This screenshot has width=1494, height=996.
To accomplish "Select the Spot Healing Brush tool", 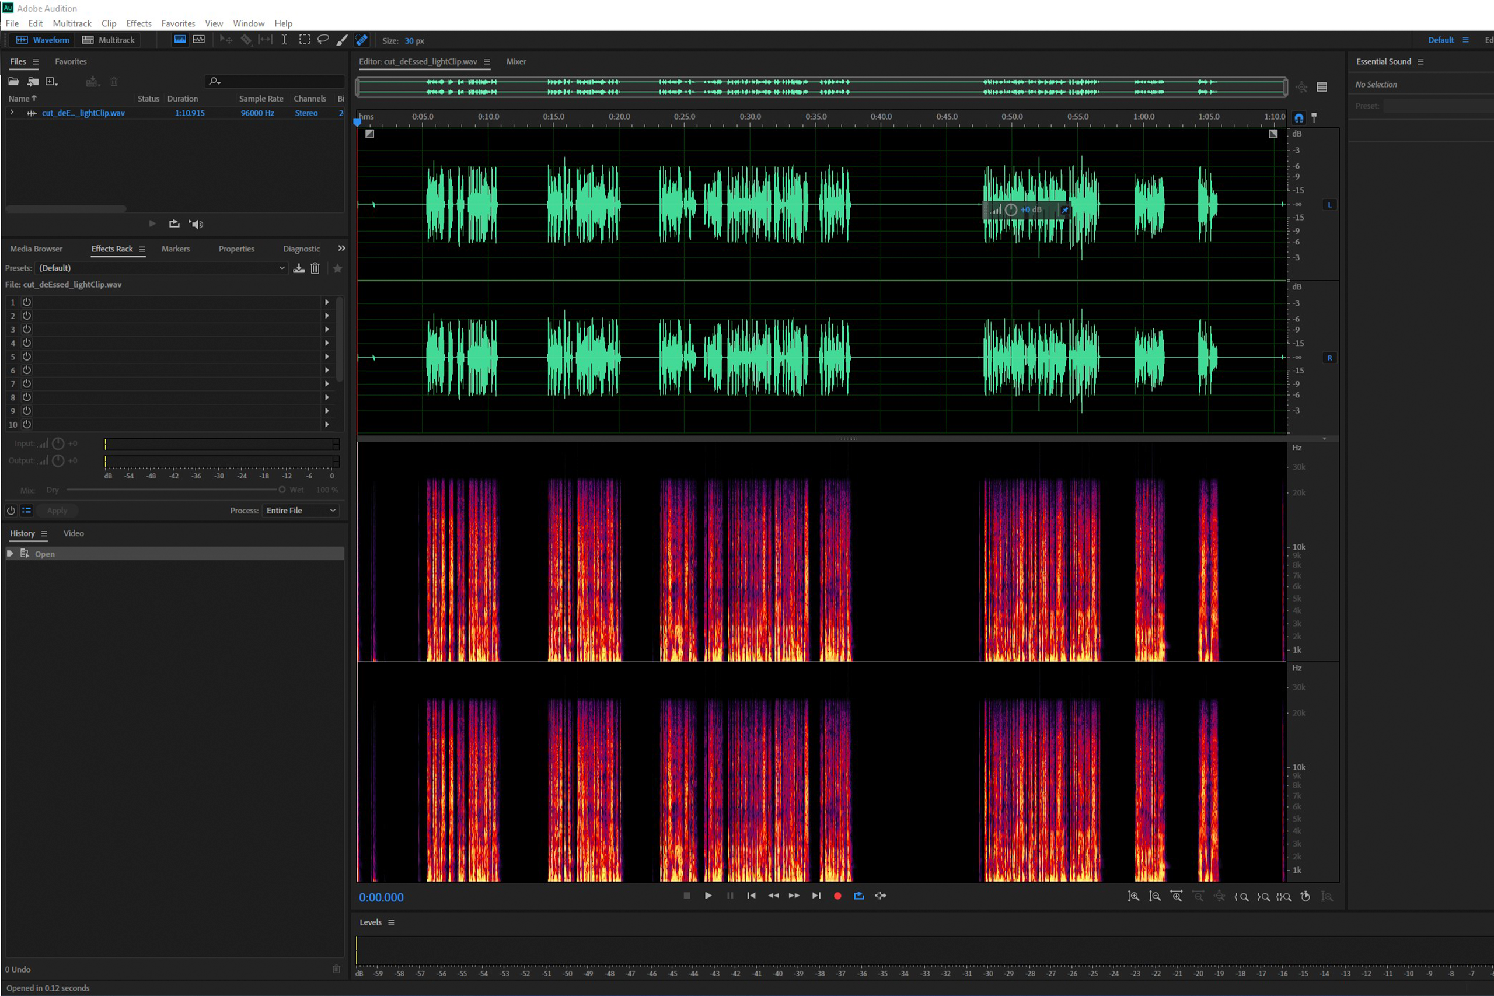I will 361,40.
